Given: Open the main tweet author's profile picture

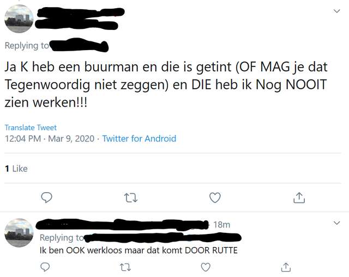Looking at the screenshot, I should pyautogui.click(x=19, y=19).
